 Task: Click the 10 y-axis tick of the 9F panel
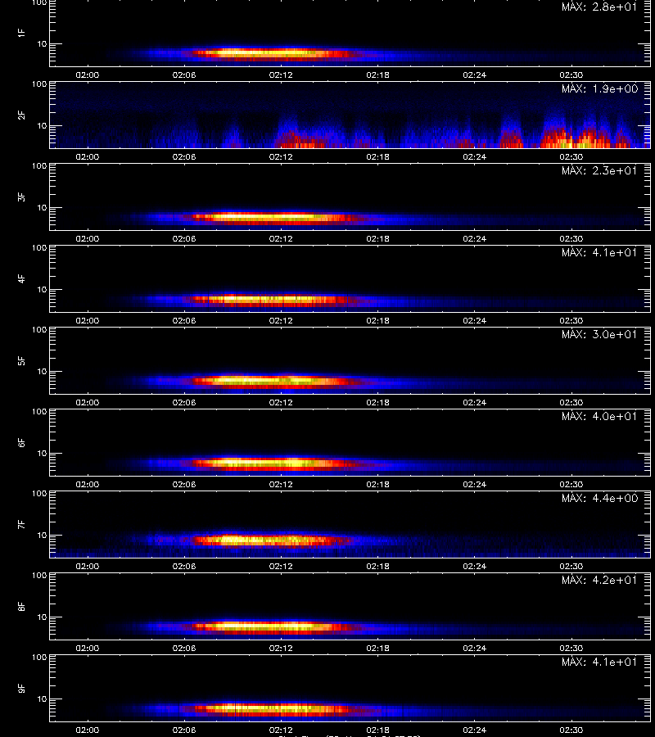(x=43, y=699)
